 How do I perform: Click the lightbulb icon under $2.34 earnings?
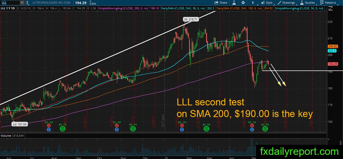click(252, 129)
